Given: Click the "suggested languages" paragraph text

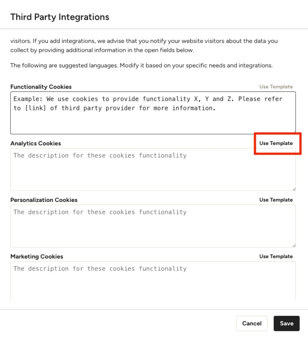Looking at the screenshot, I should 141,66.
